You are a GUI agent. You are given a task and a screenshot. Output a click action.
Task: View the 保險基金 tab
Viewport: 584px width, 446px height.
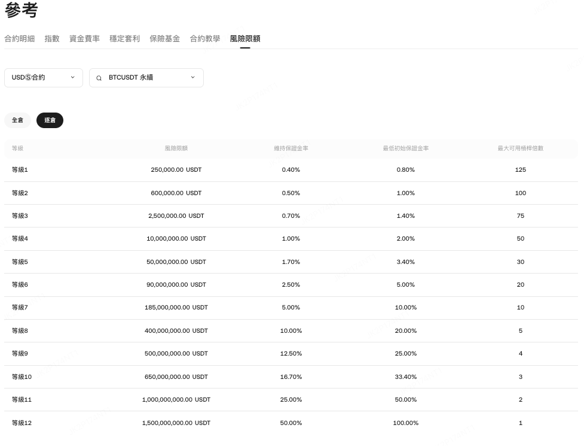point(164,39)
